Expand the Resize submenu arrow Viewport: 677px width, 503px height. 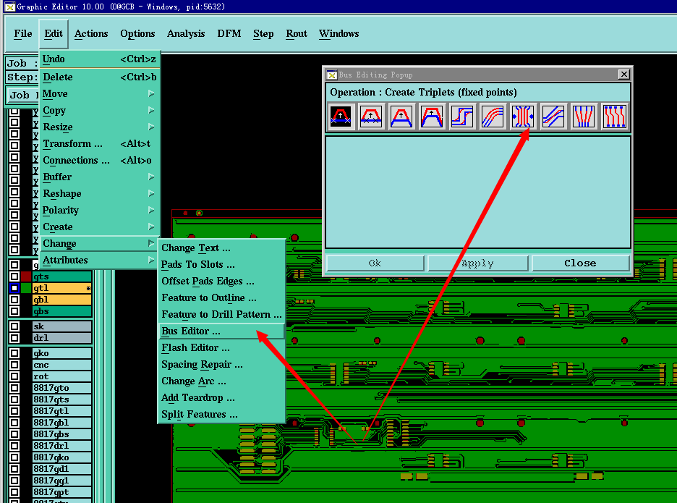click(151, 127)
